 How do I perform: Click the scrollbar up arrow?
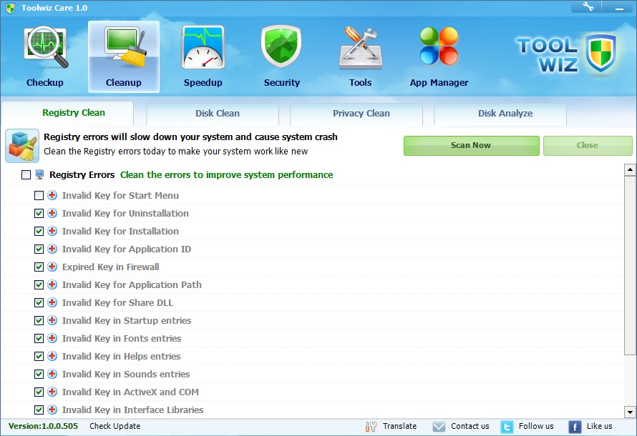(x=630, y=169)
